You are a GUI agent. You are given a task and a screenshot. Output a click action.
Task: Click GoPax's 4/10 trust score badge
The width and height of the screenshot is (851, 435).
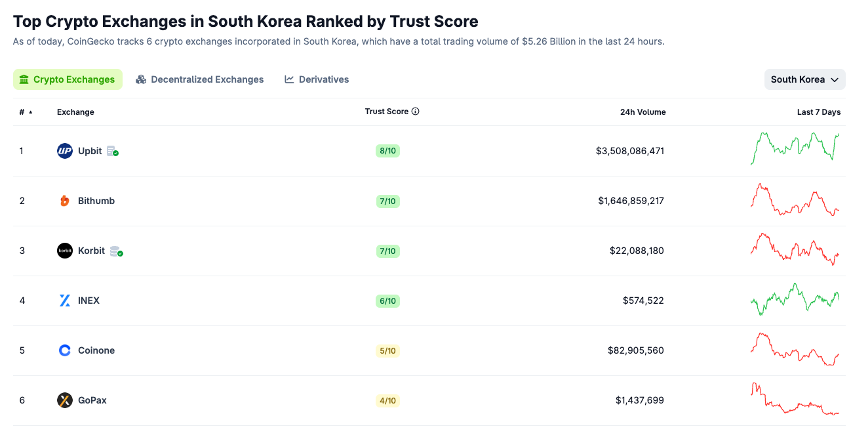point(387,400)
